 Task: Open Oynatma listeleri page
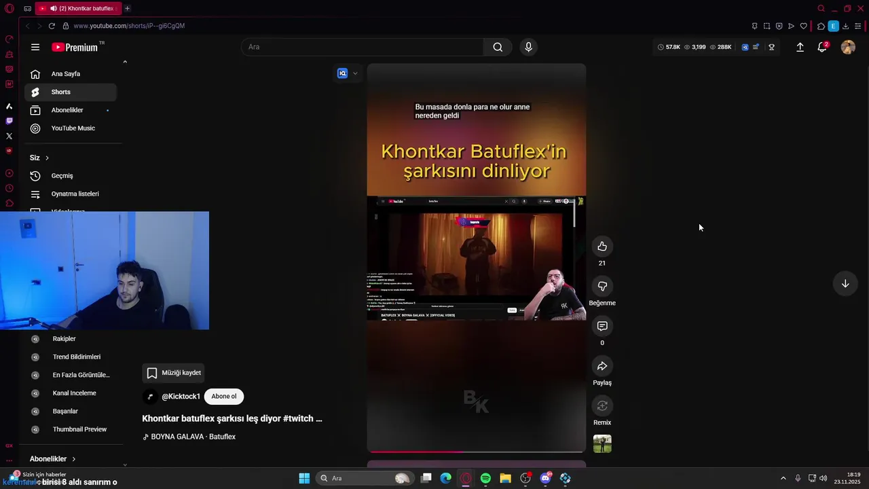(71, 194)
